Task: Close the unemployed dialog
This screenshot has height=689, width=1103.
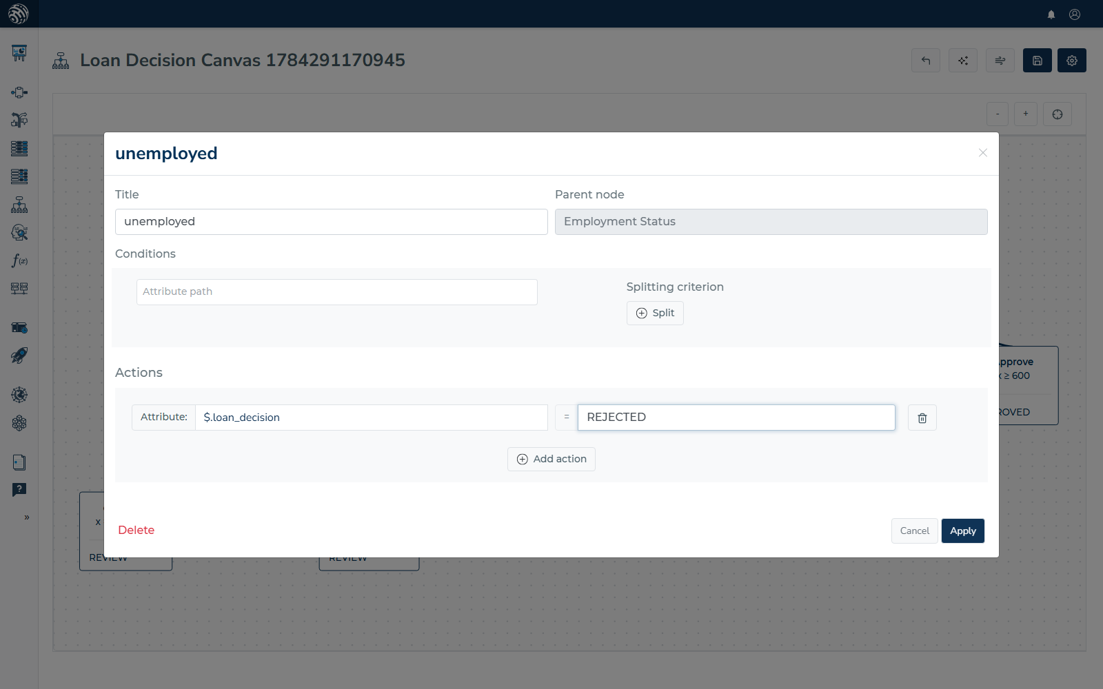Action: [x=983, y=153]
